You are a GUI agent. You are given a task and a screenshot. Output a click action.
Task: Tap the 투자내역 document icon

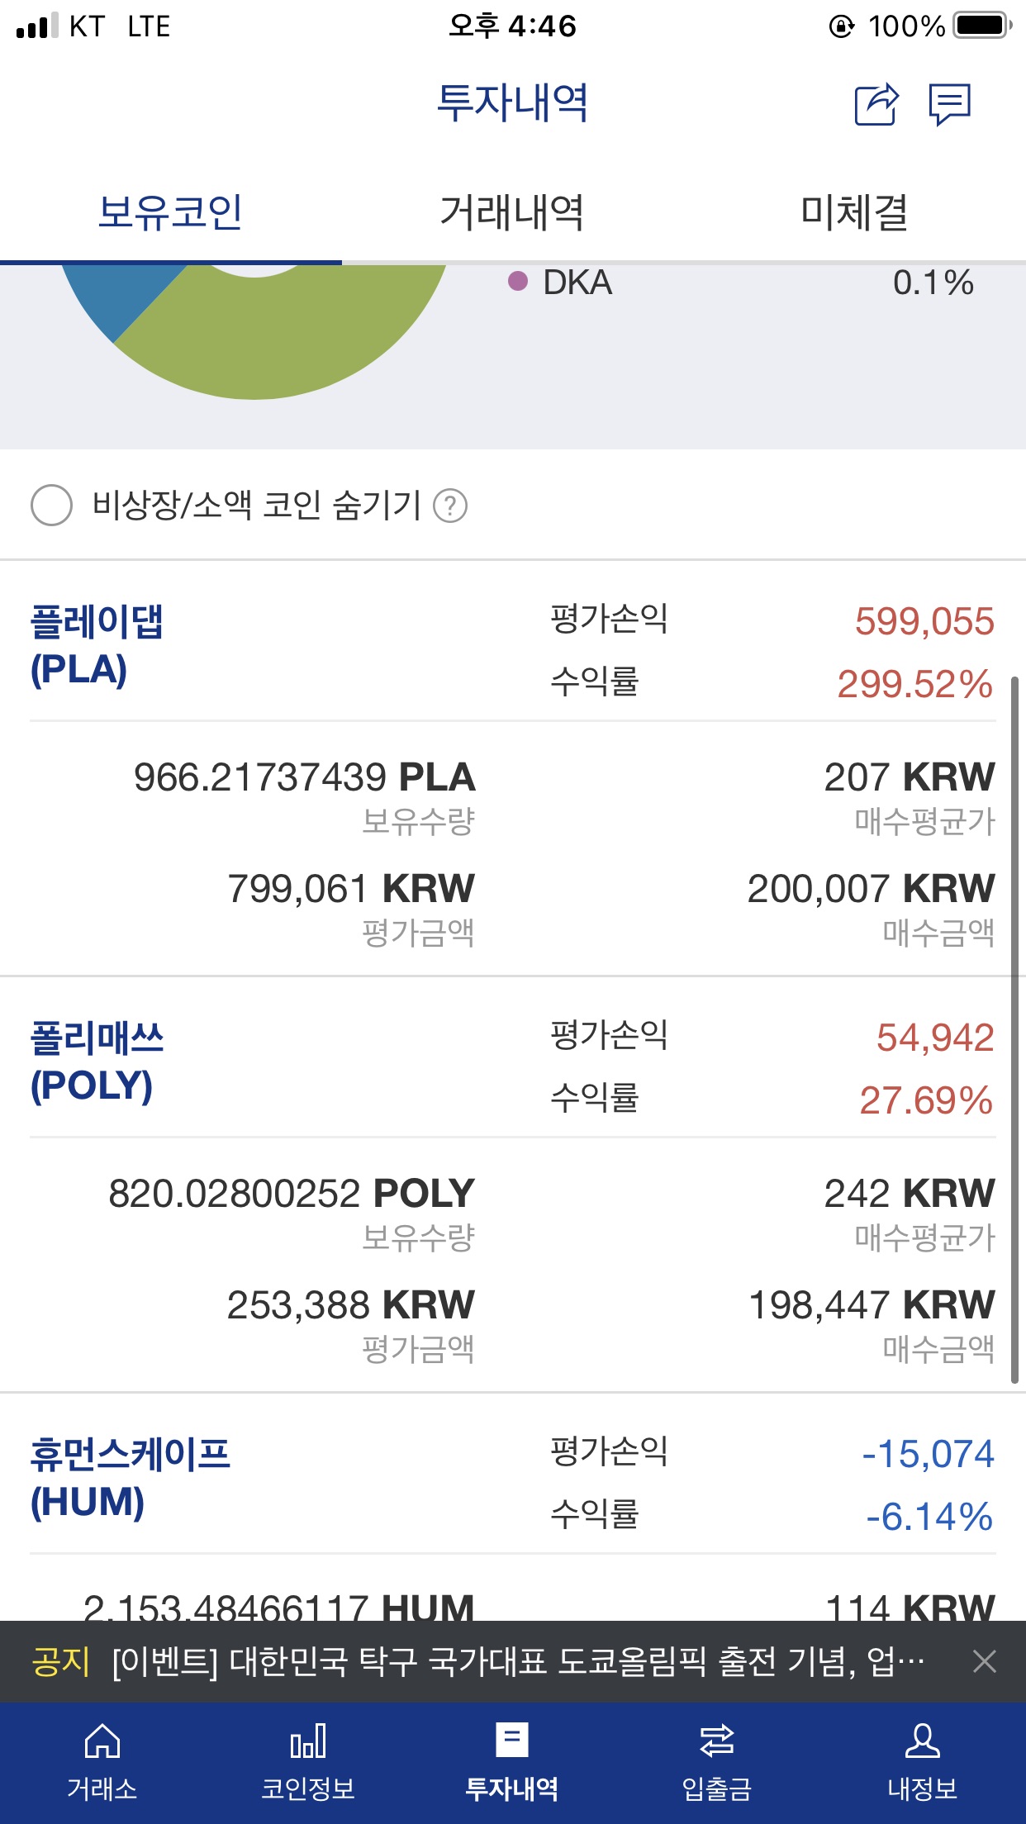(512, 1740)
